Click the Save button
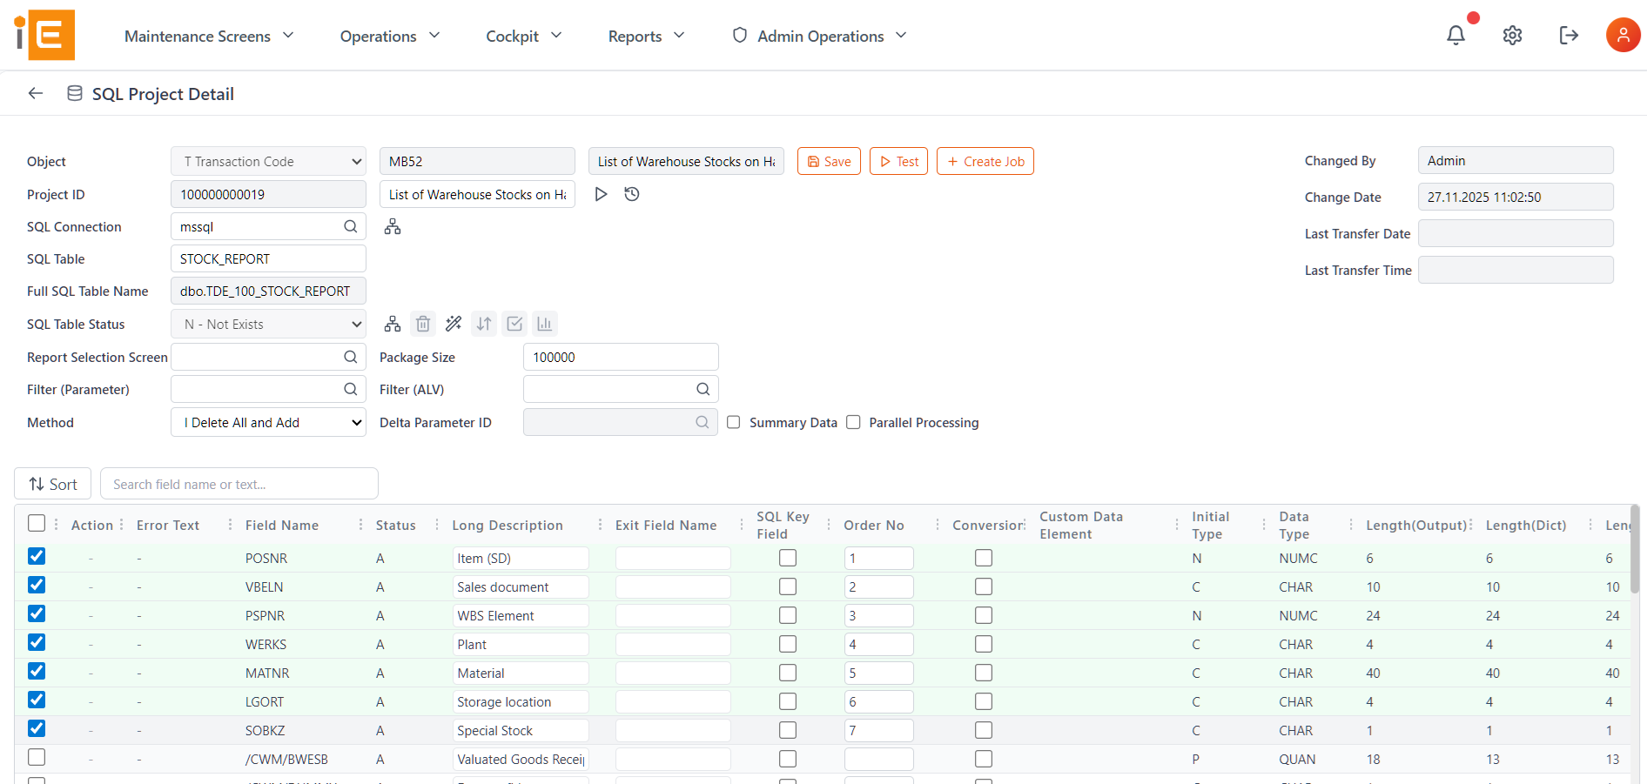Image resolution: width=1647 pixels, height=784 pixels. 829,161
